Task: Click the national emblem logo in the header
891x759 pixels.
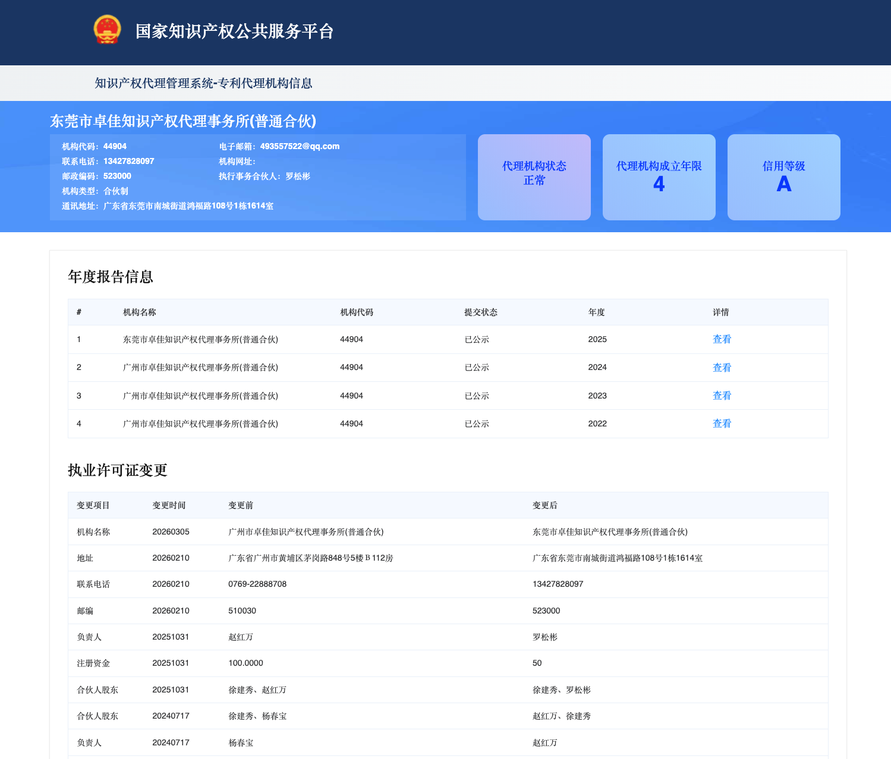Action: 107,30
